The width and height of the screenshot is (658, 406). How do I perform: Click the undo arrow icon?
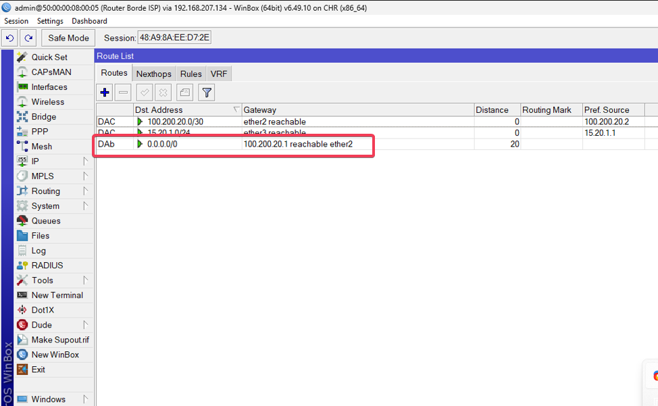click(x=10, y=38)
